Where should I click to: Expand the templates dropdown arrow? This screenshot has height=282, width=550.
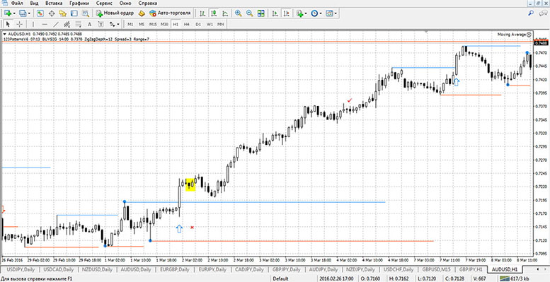click(x=336, y=13)
